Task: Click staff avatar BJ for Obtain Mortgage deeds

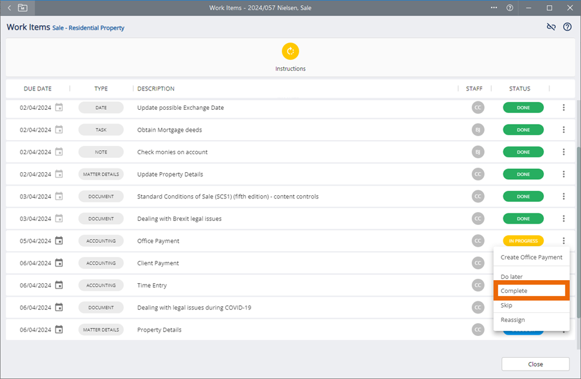Action: click(x=477, y=130)
